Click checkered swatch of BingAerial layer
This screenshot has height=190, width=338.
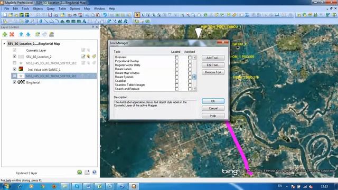tap(21, 82)
